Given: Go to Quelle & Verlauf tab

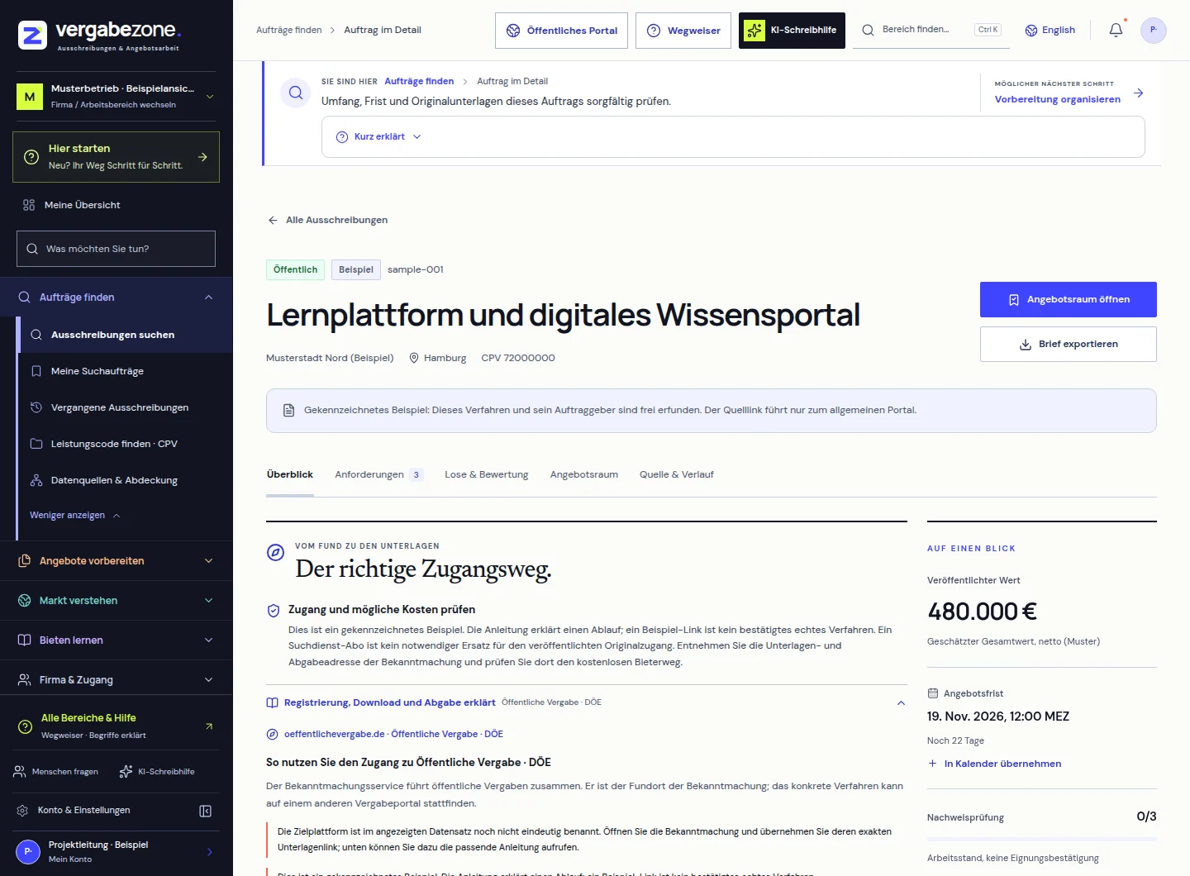Looking at the screenshot, I should (677, 475).
